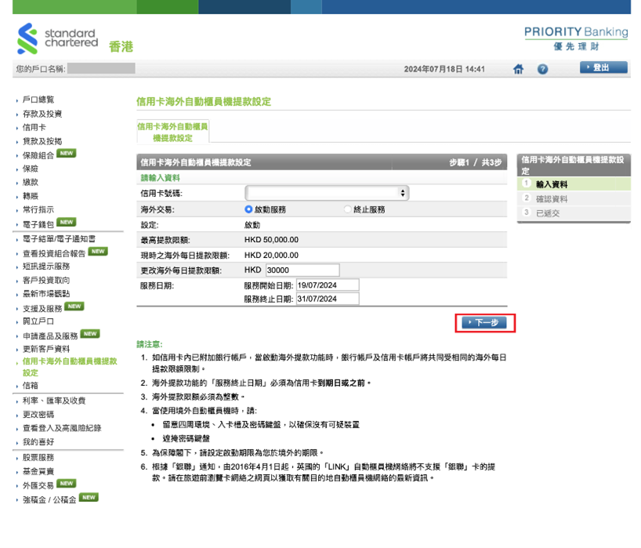Screen dimensions: 641x548
Task: Expand 戶口總覽 in the sidebar
Action: tap(38, 100)
